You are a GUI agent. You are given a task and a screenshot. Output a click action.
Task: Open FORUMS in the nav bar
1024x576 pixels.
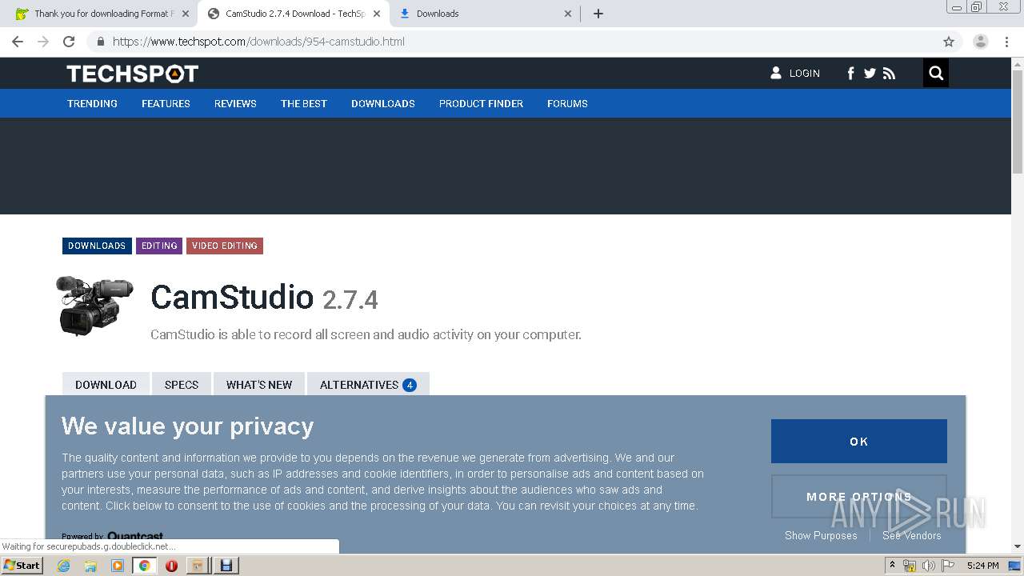pyautogui.click(x=567, y=103)
